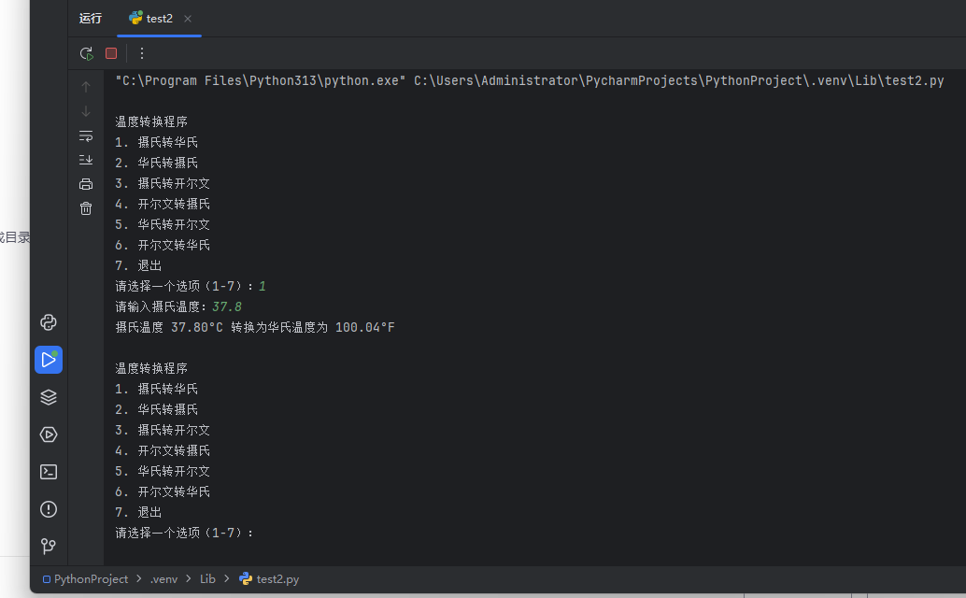Click the second 2. 华氏转摄氏 line

[156, 409]
